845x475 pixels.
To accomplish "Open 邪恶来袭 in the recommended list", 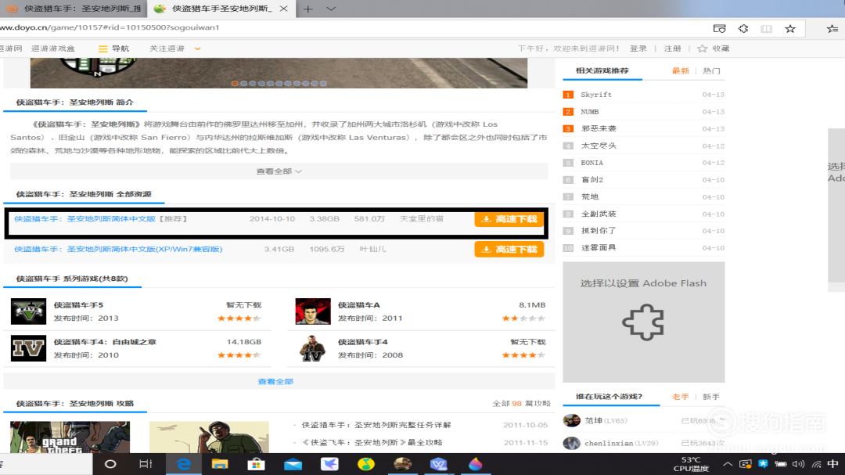I will point(599,128).
